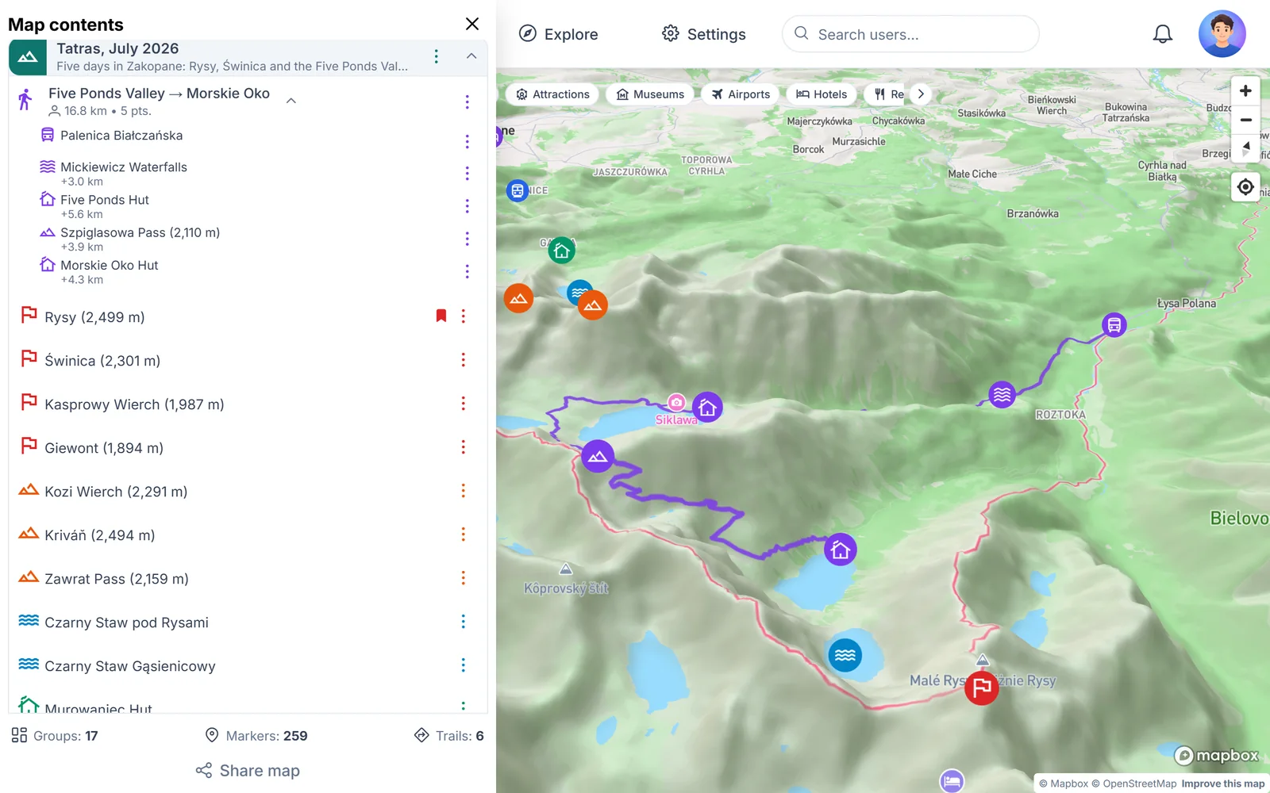Screen dimensions: 1270x793
Task: Open options for Kozi Wierch marker
Action: pos(464,491)
